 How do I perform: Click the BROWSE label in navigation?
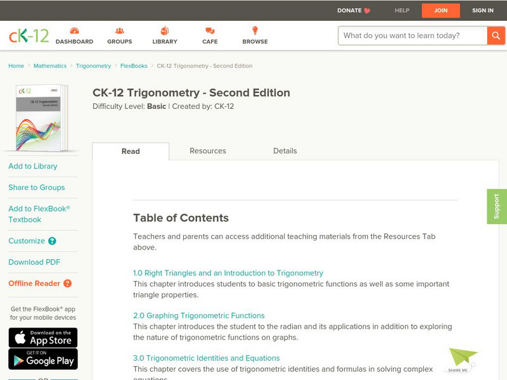[x=255, y=42]
